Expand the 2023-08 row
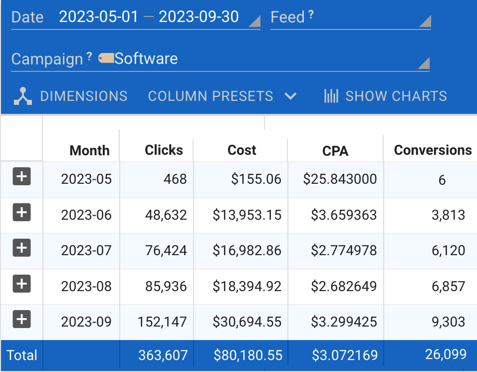This screenshot has width=477, height=372. [x=21, y=284]
